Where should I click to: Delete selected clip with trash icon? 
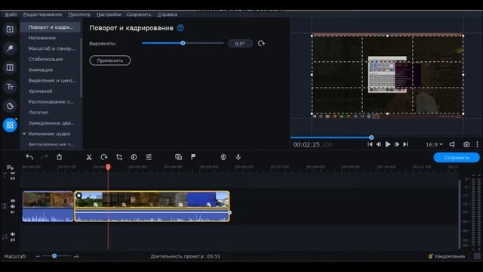click(x=59, y=157)
